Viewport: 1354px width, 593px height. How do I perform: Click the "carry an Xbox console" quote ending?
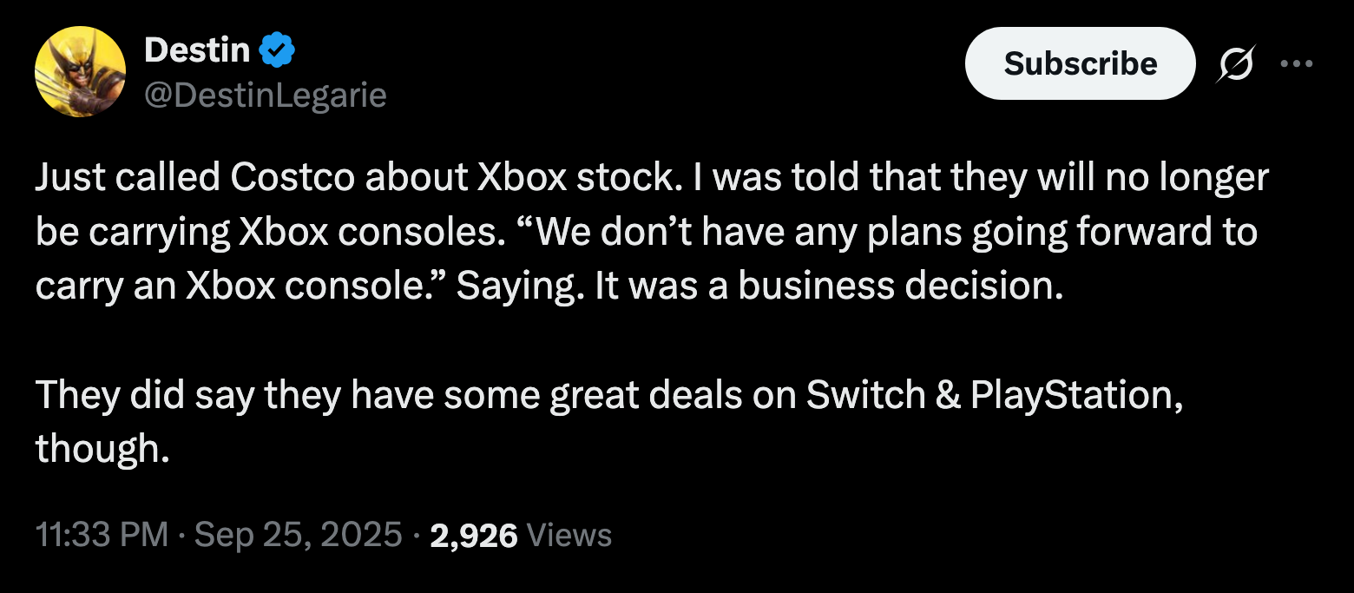240,287
